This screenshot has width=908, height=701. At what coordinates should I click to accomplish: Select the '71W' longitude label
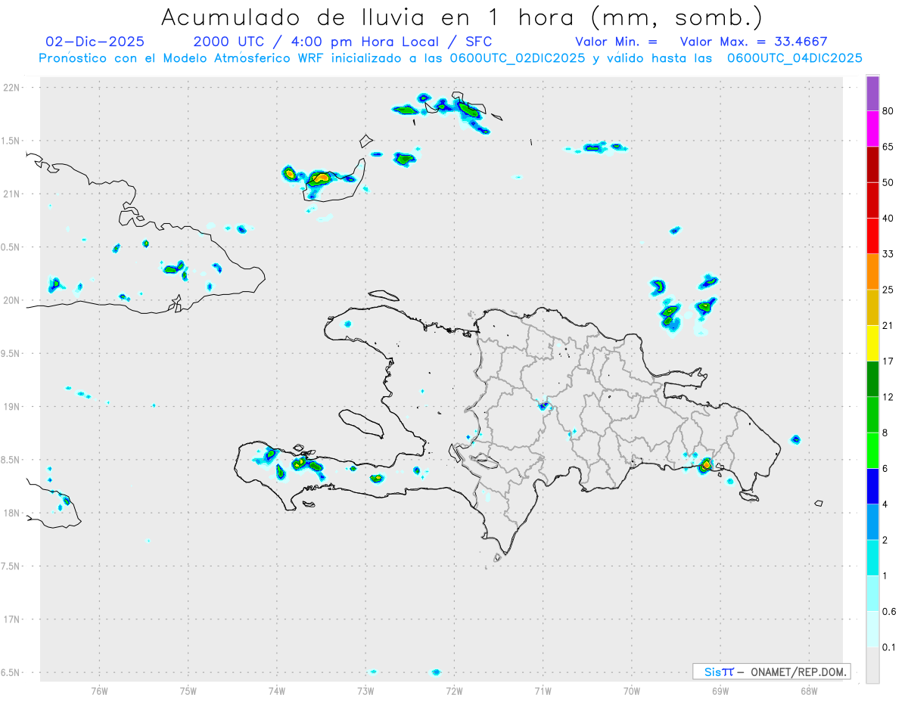543,690
